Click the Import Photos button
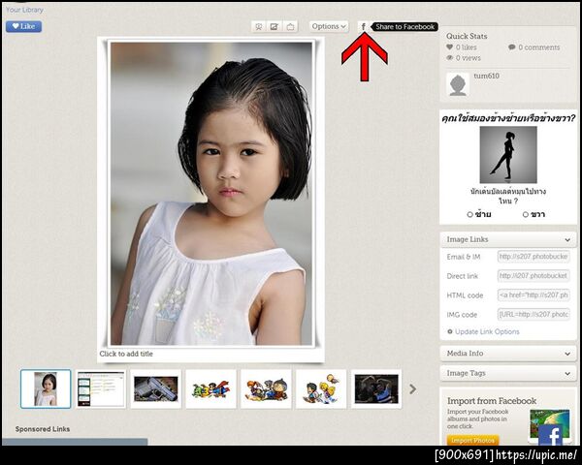This screenshot has height=465, width=582. point(473,440)
